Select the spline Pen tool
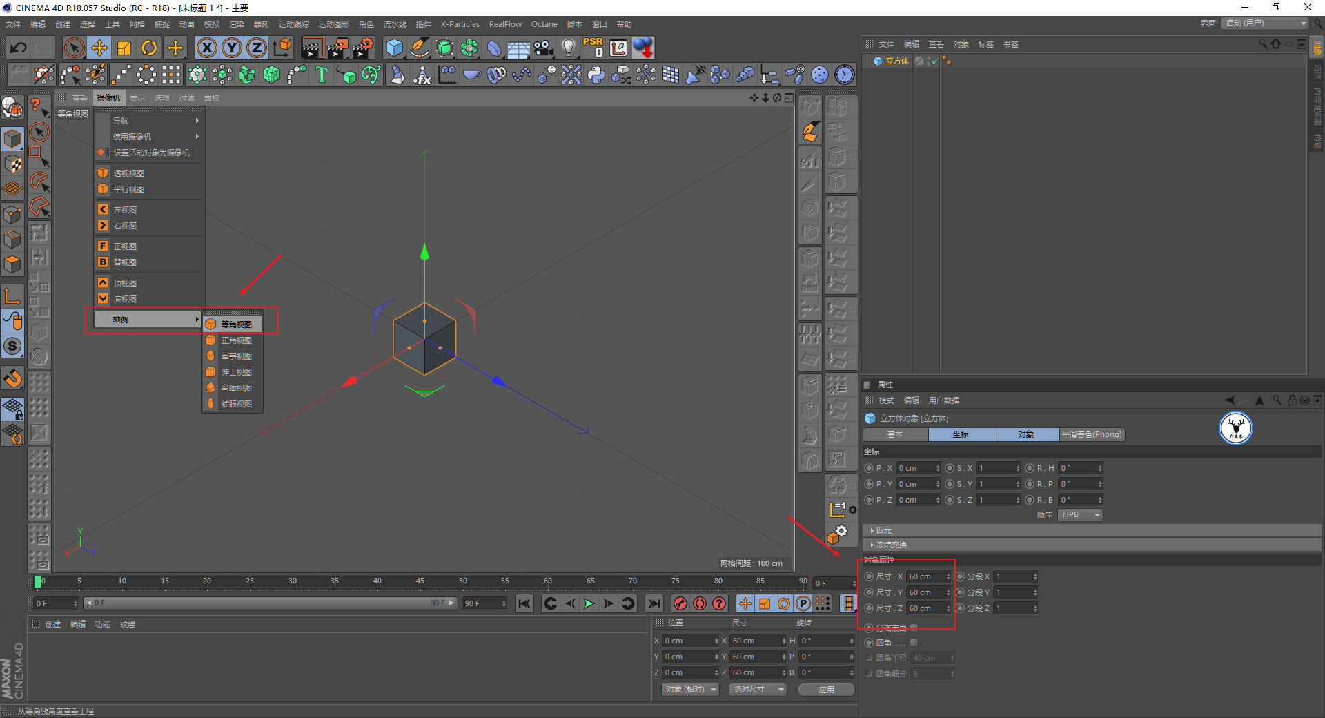Image resolution: width=1325 pixels, height=718 pixels. (420, 48)
